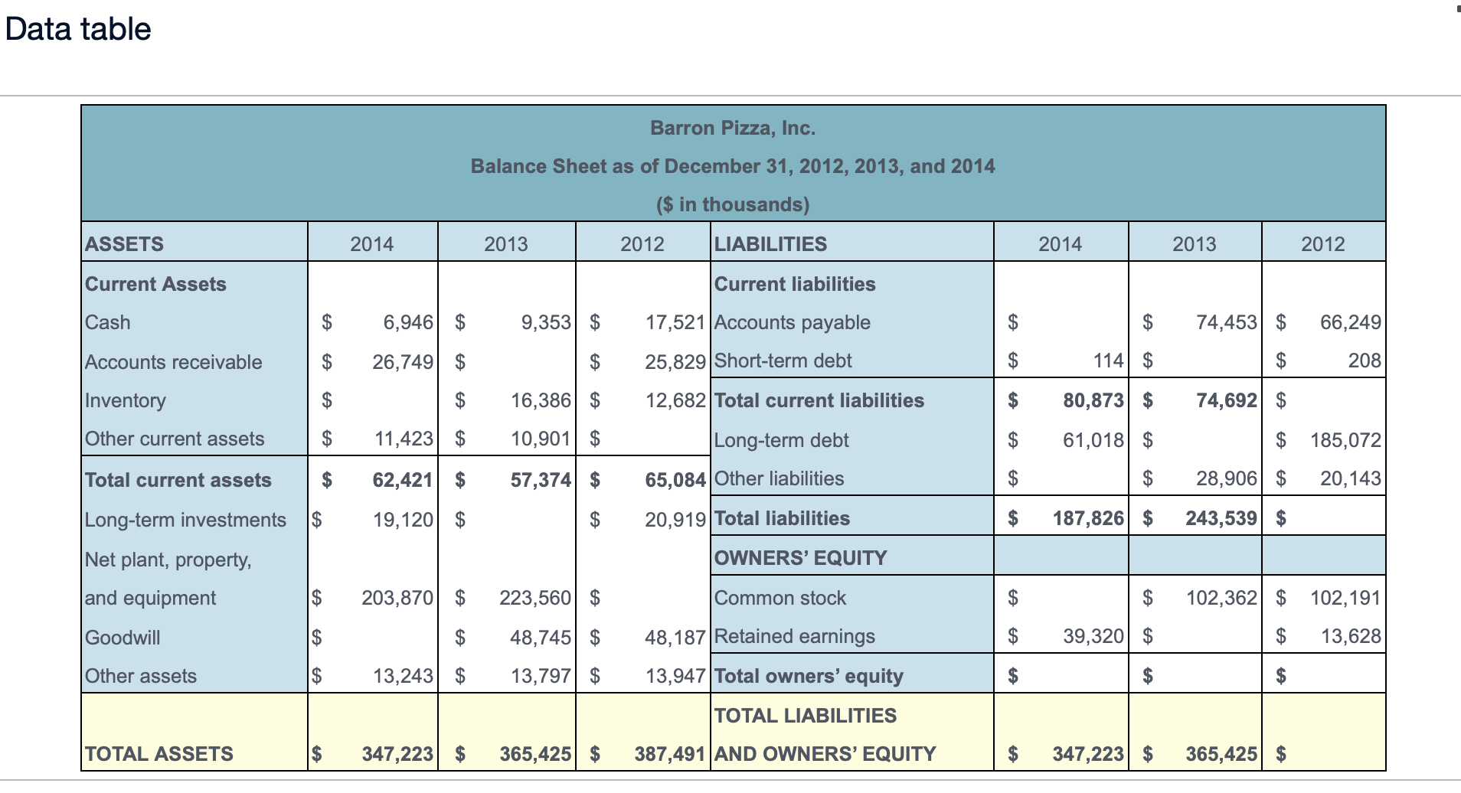The image size is (1461, 793).
Task: Select the Goodwill row label
Action: (123, 638)
